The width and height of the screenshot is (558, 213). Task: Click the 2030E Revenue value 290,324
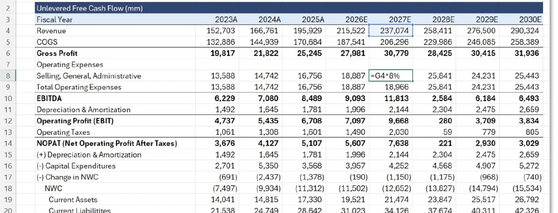[x=525, y=30]
